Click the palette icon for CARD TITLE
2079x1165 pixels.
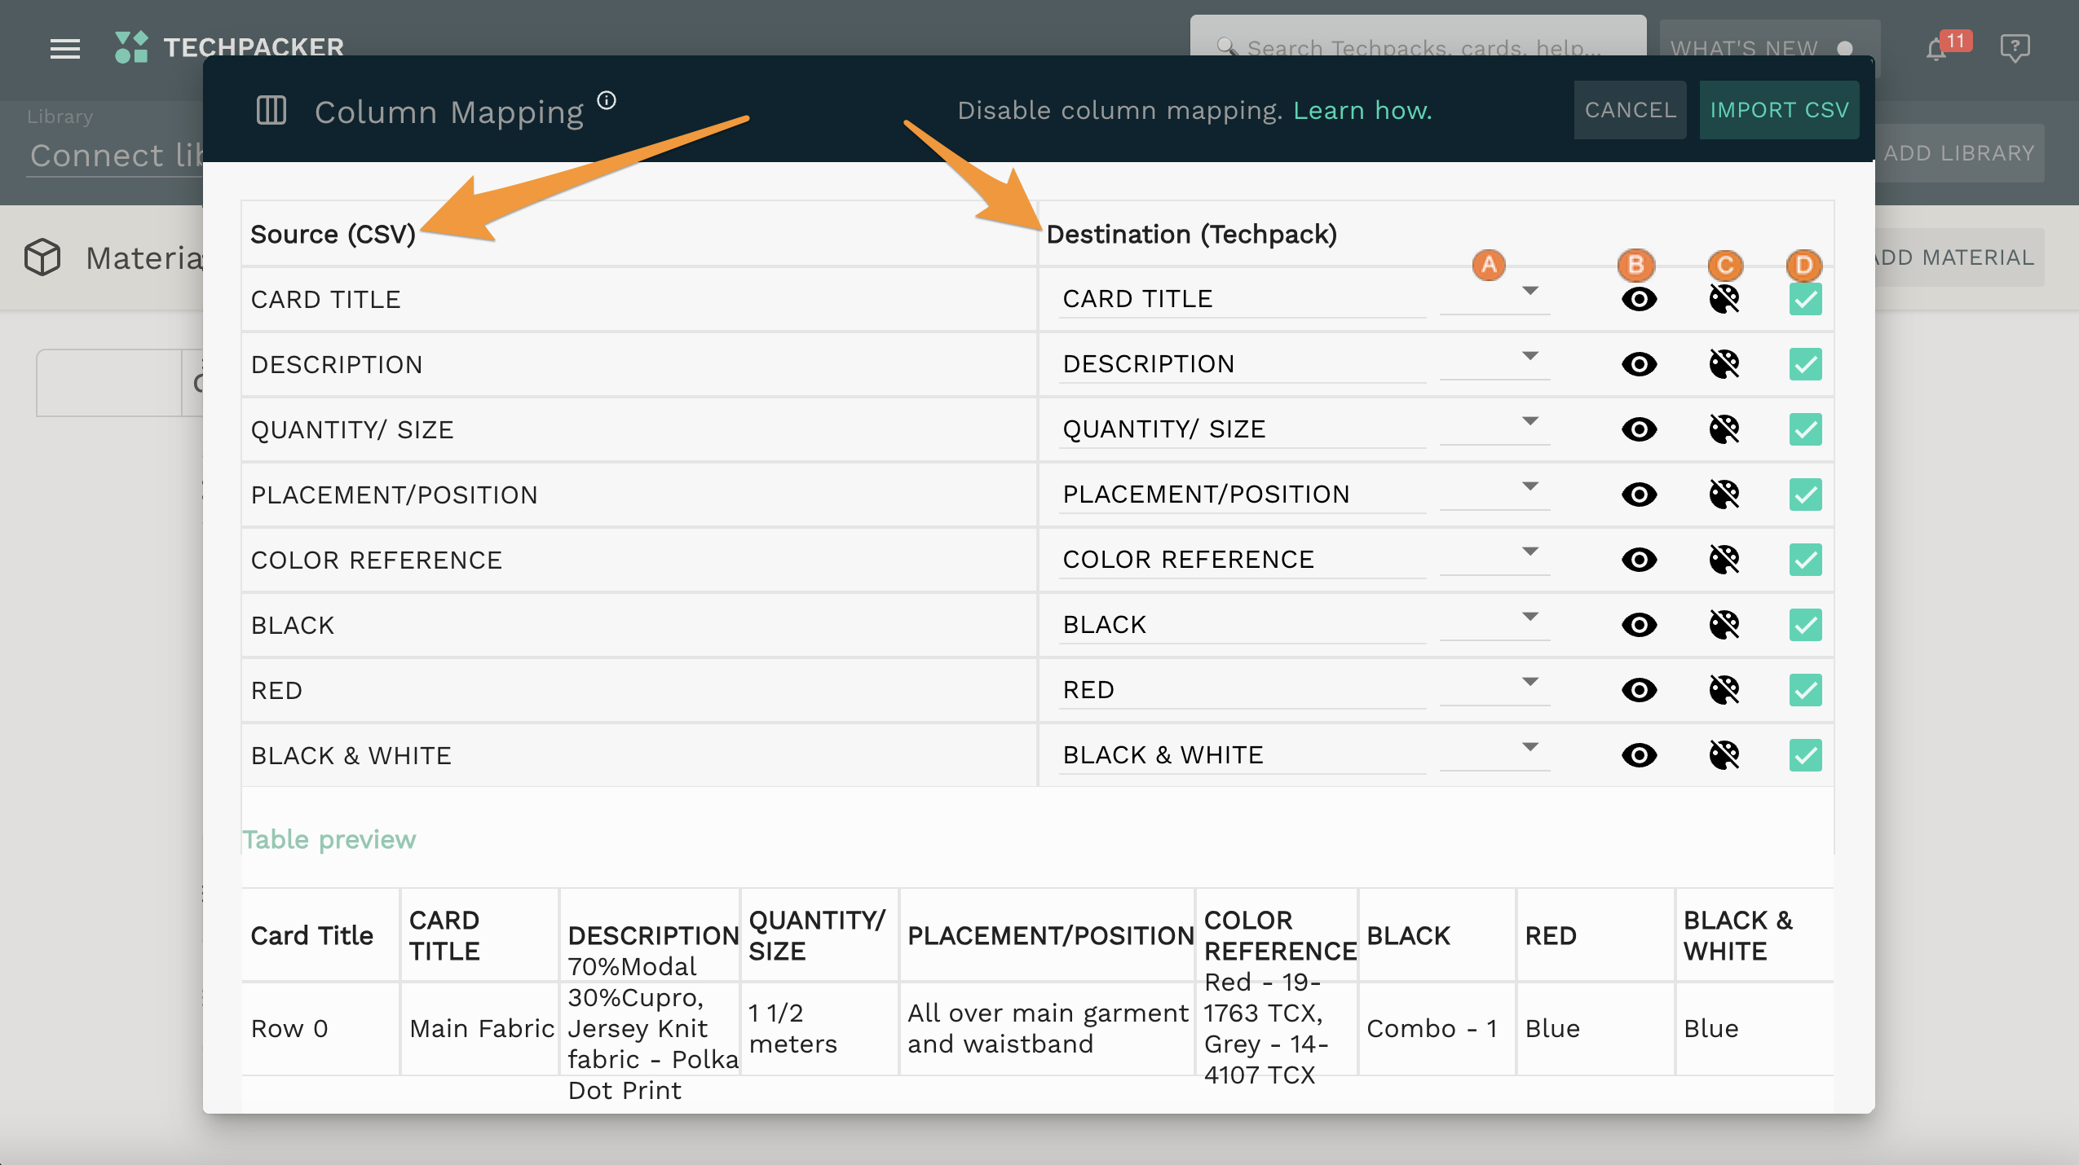1724,299
